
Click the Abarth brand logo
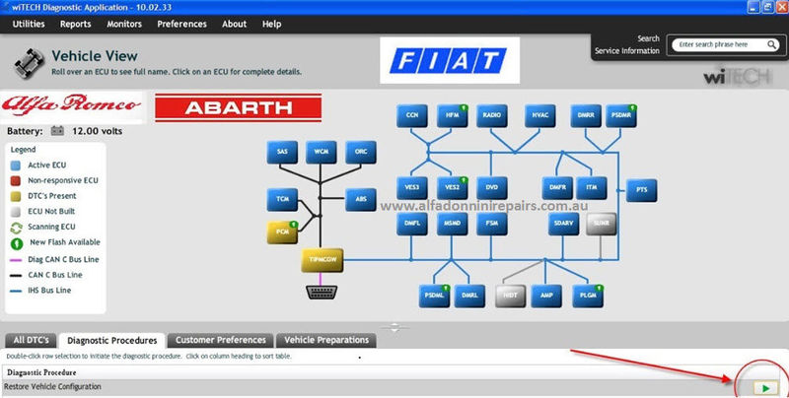(238, 107)
